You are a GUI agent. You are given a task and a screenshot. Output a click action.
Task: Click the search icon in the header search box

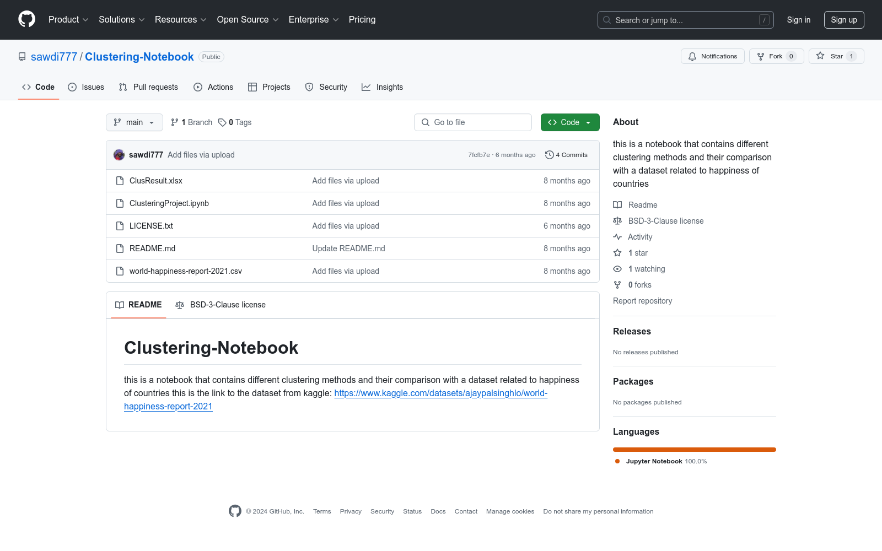[607, 20]
